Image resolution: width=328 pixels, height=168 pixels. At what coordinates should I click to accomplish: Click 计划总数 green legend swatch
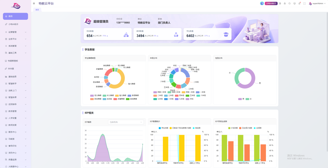tap(229, 128)
